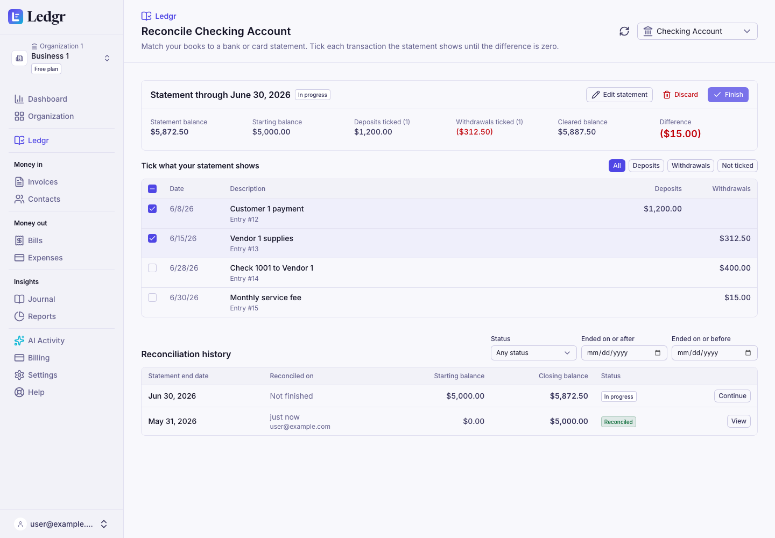This screenshot has height=538, width=775.
Task: Click the Entry #12 label
Action: coord(244,220)
